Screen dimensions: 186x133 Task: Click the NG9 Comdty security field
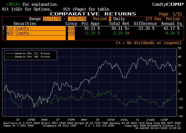(x=36, y=33)
